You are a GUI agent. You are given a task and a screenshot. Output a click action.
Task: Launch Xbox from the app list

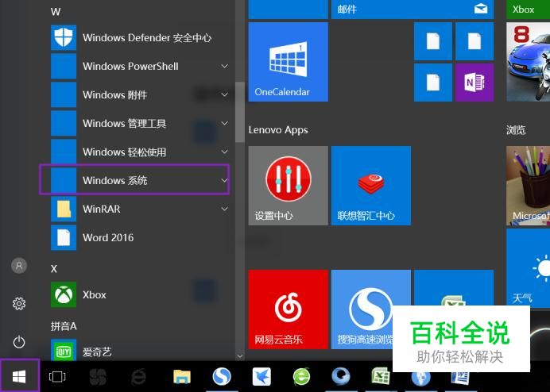(139, 294)
